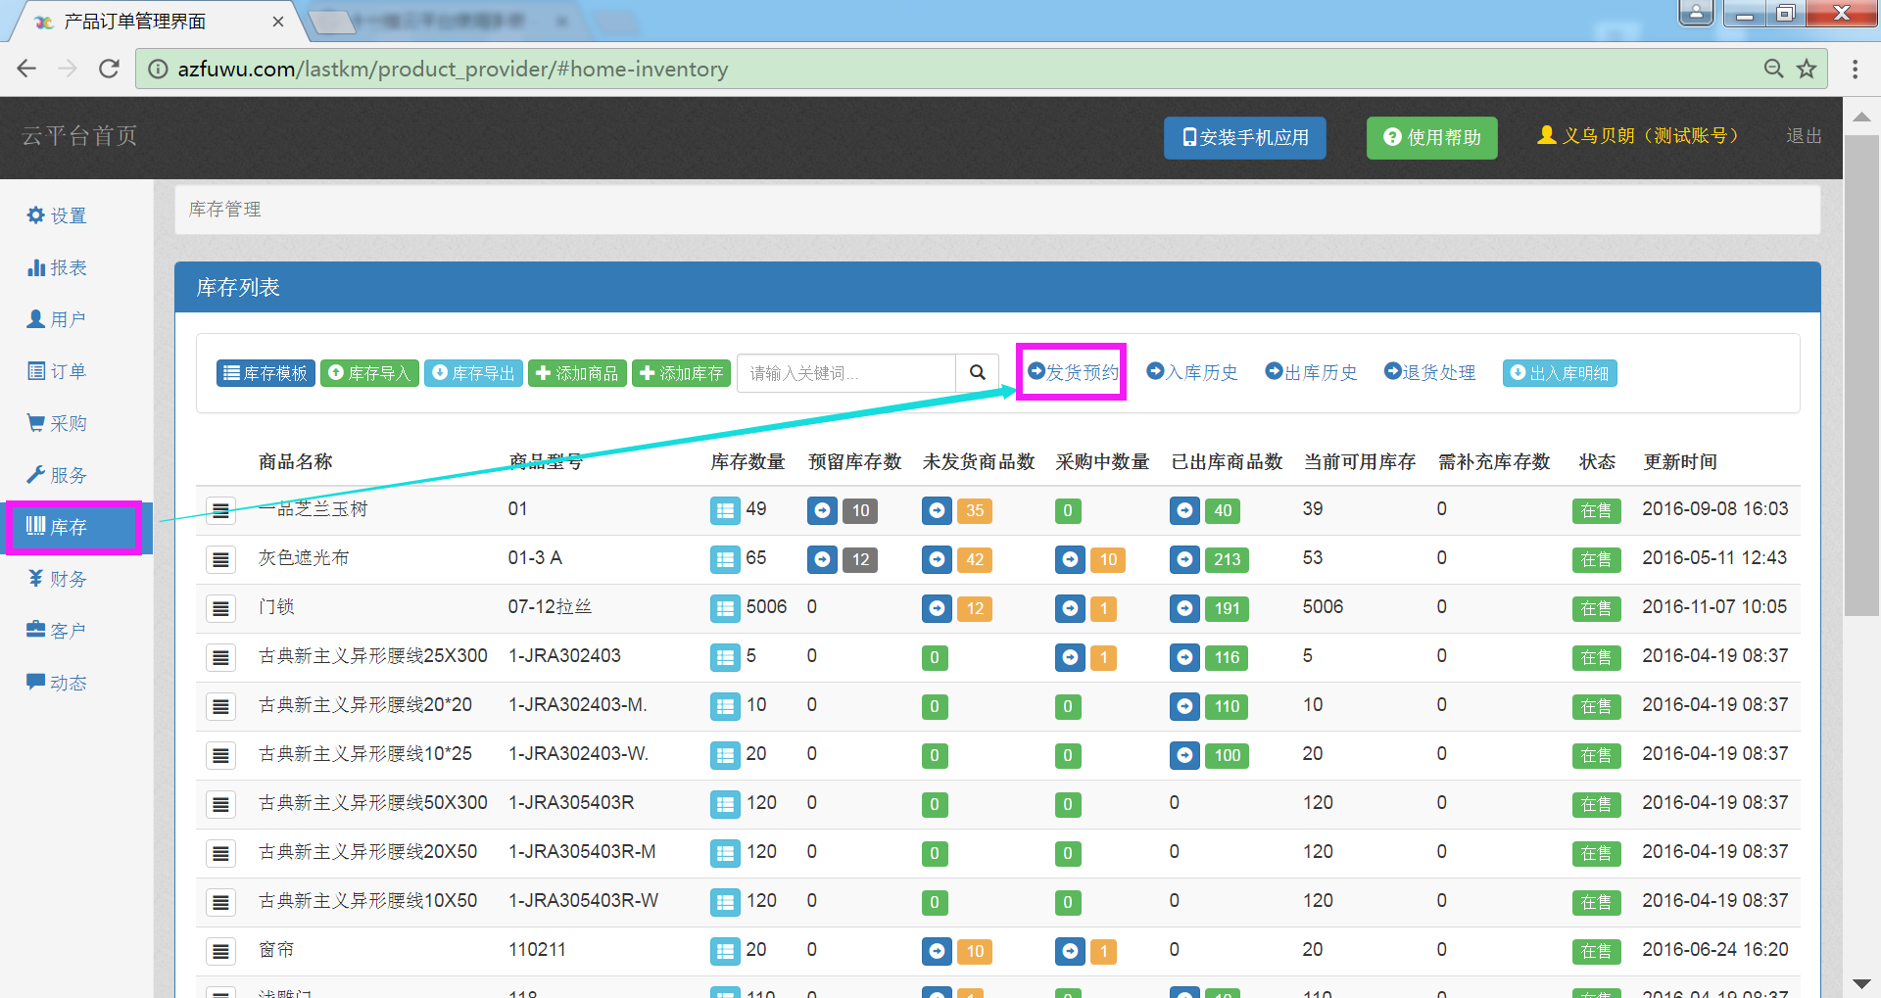Reload the page with browser refresh icon
1881x998 pixels.
109,69
